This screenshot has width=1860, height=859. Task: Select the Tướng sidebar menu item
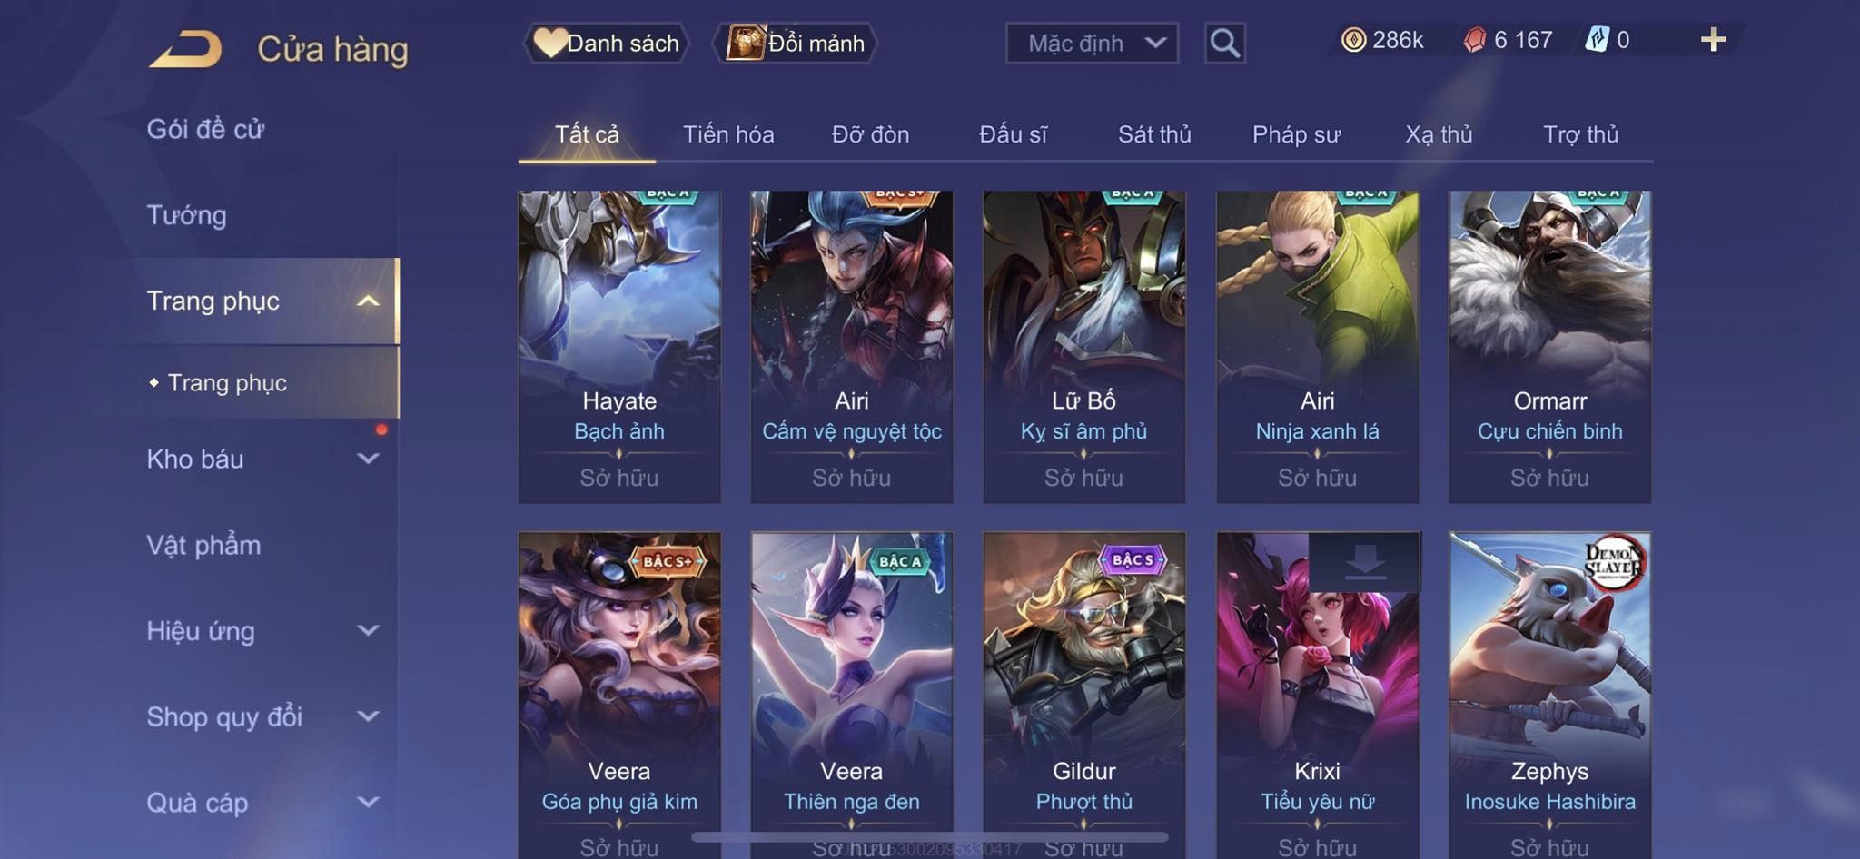coord(187,215)
